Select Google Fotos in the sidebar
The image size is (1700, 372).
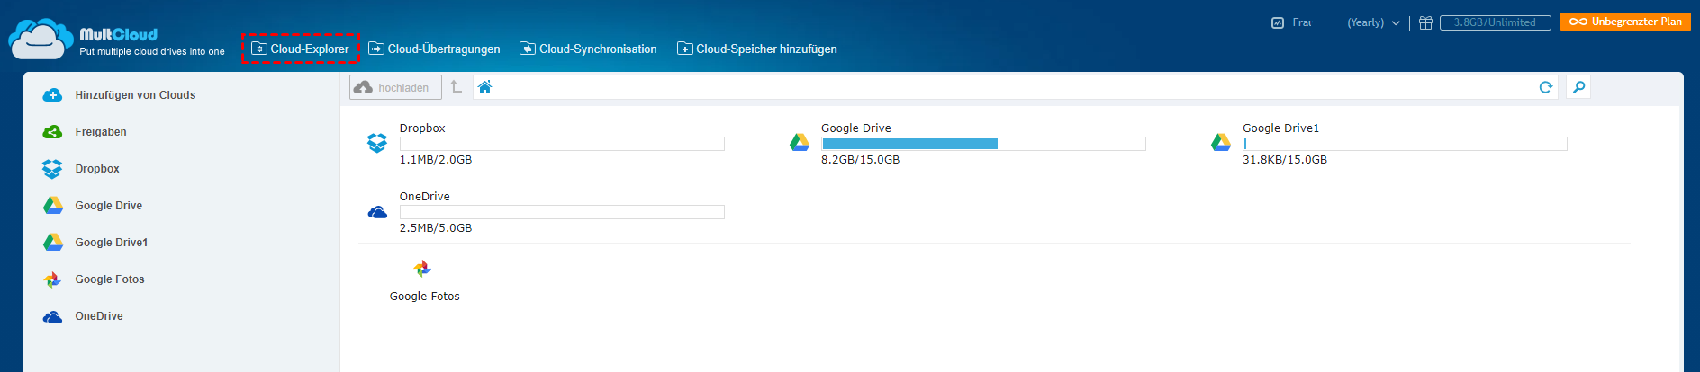click(x=110, y=279)
